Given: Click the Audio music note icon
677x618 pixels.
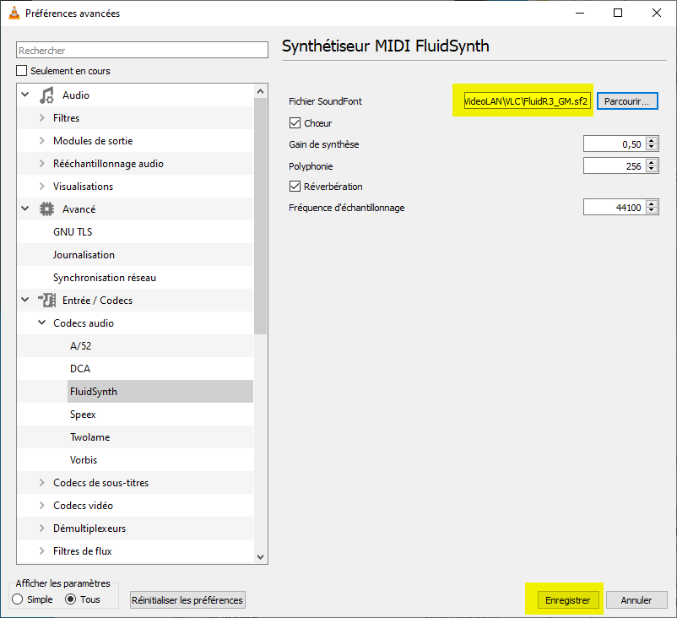Looking at the screenshot, I should (x=46, y=95).
